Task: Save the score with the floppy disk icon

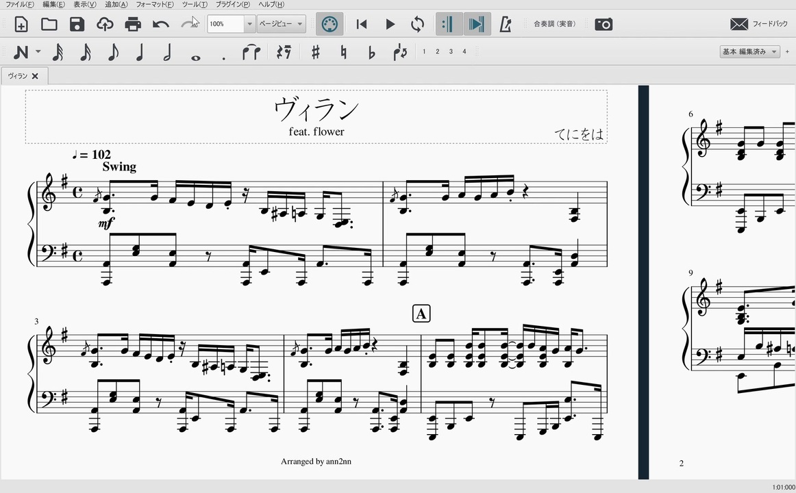Action: (77, 24)
